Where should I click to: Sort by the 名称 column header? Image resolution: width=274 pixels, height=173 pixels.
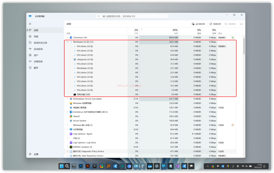pyautogui.click(x=96, y=32)
